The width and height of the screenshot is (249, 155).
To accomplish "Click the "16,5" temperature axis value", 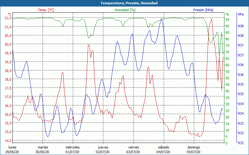I will pos(8,105).
